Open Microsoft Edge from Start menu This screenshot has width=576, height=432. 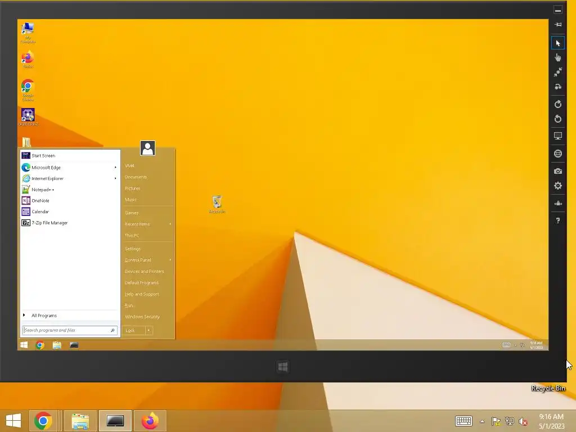click(x=70, y=168)
